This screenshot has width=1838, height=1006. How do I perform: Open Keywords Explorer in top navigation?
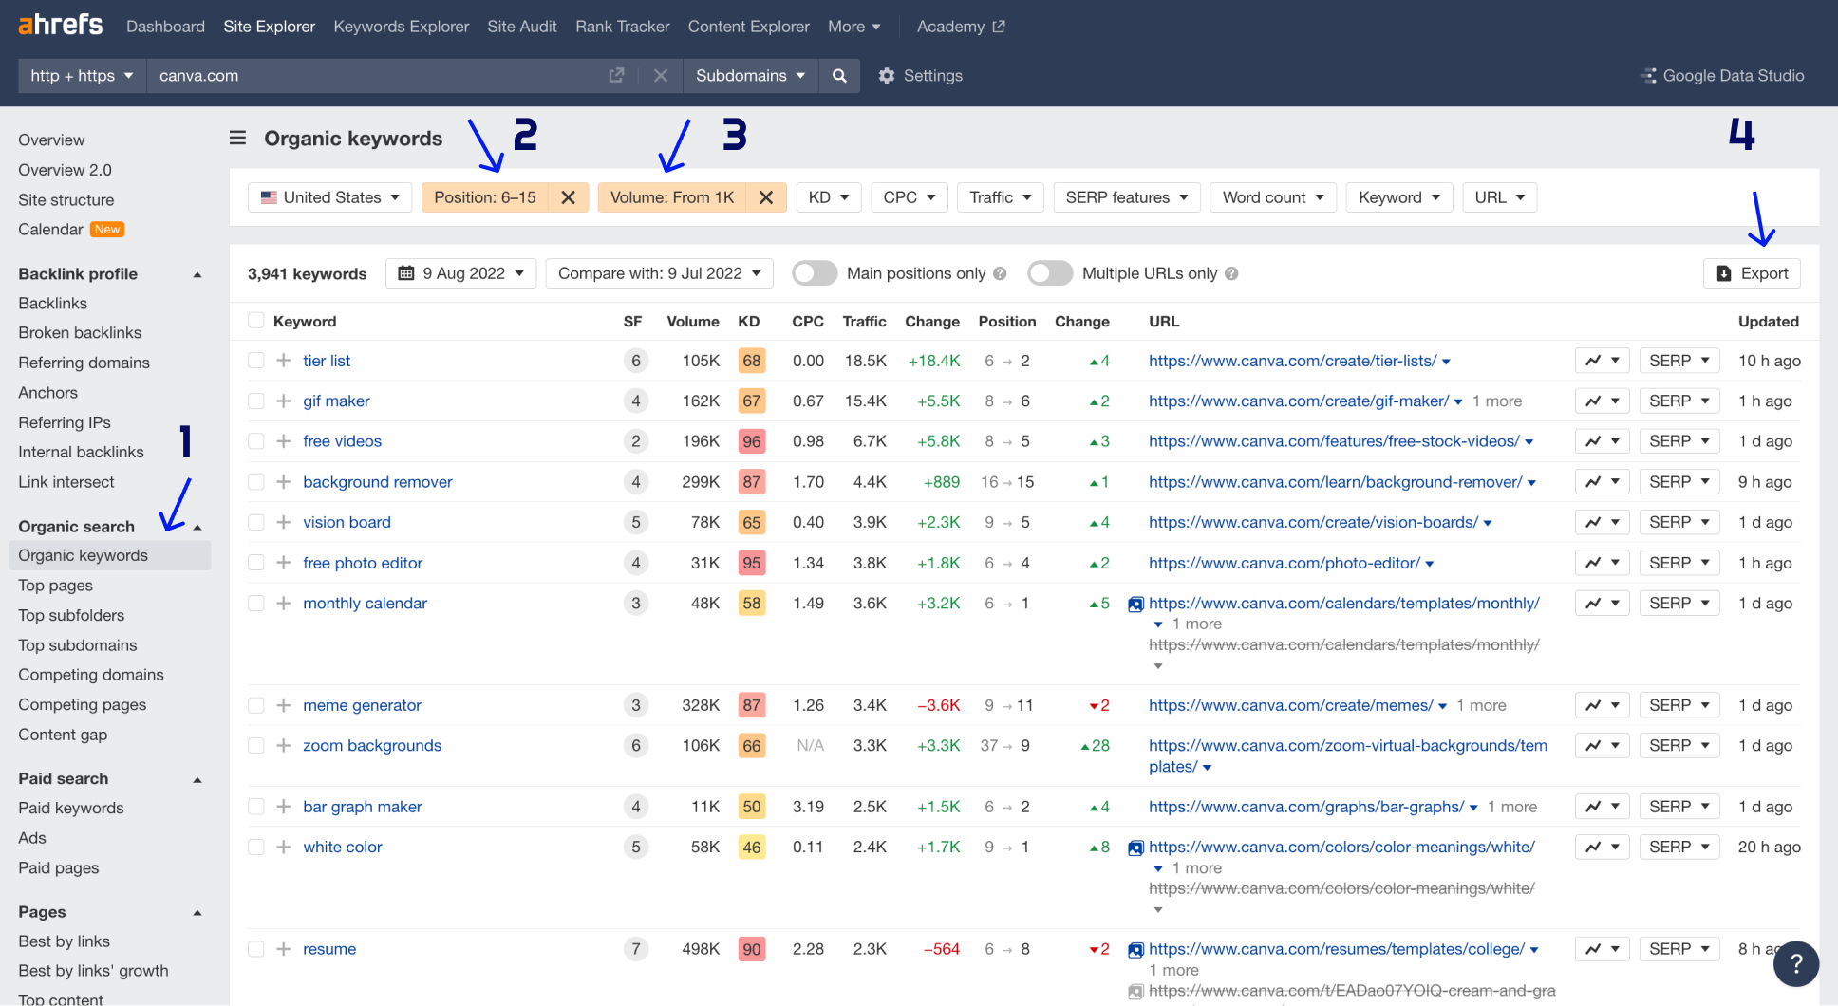(402, 27)
